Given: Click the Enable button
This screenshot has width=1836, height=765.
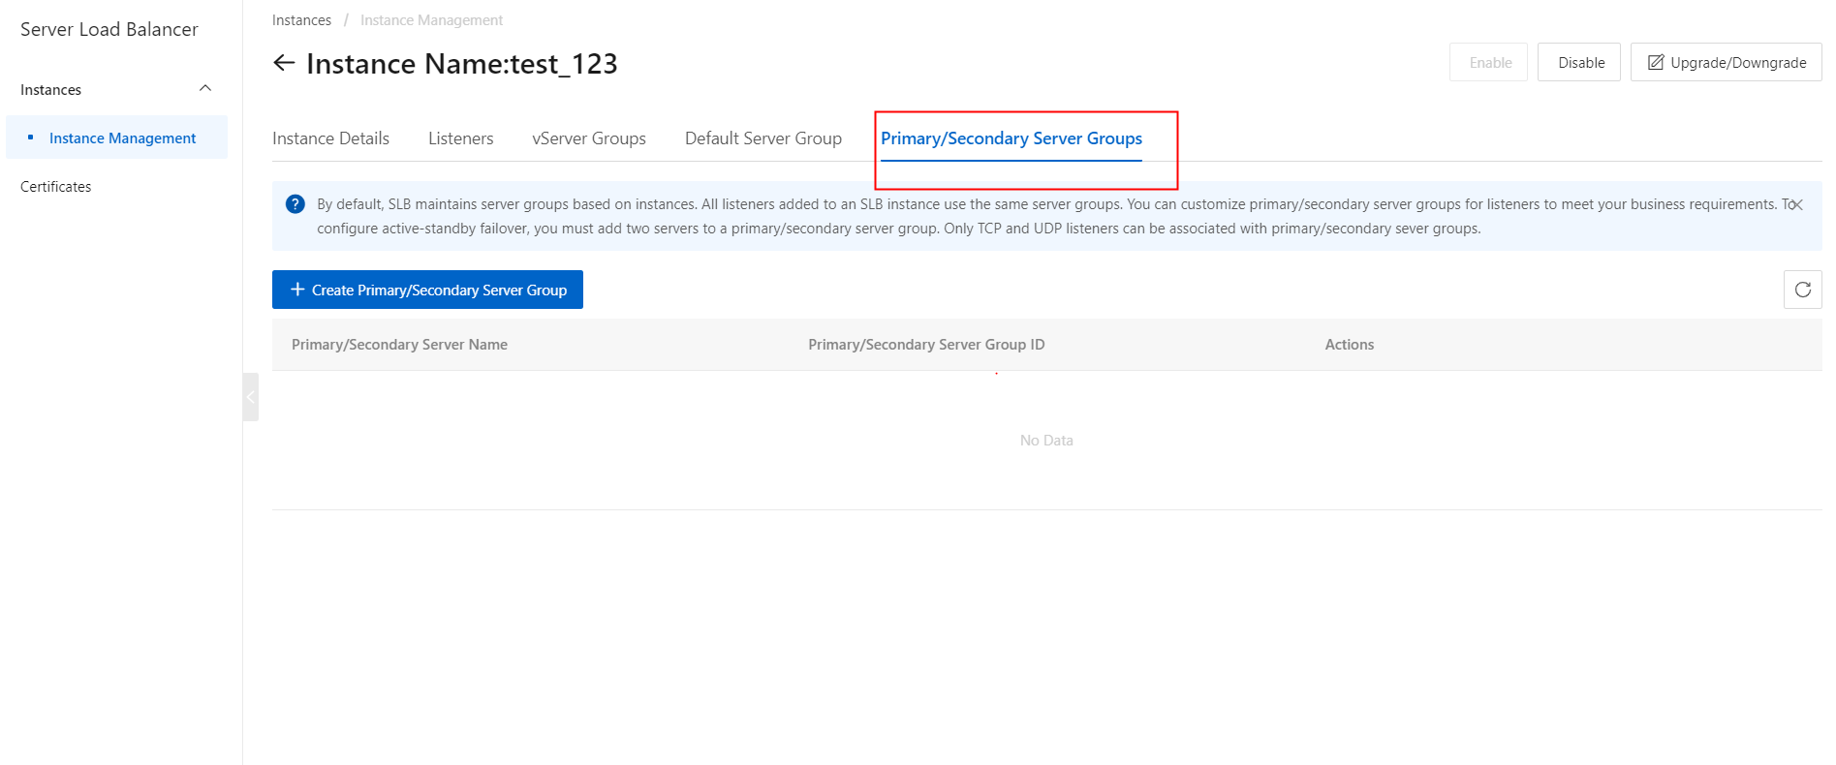Looking at the screenshot, I should (x=1488, y=62).
